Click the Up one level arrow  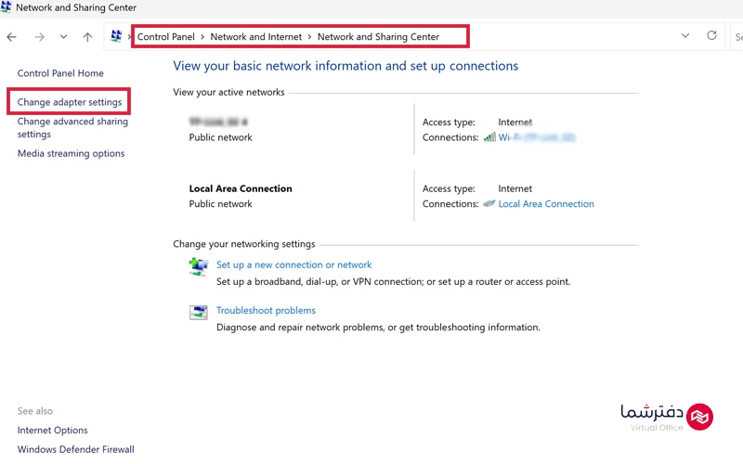click(x=87, y=37)
